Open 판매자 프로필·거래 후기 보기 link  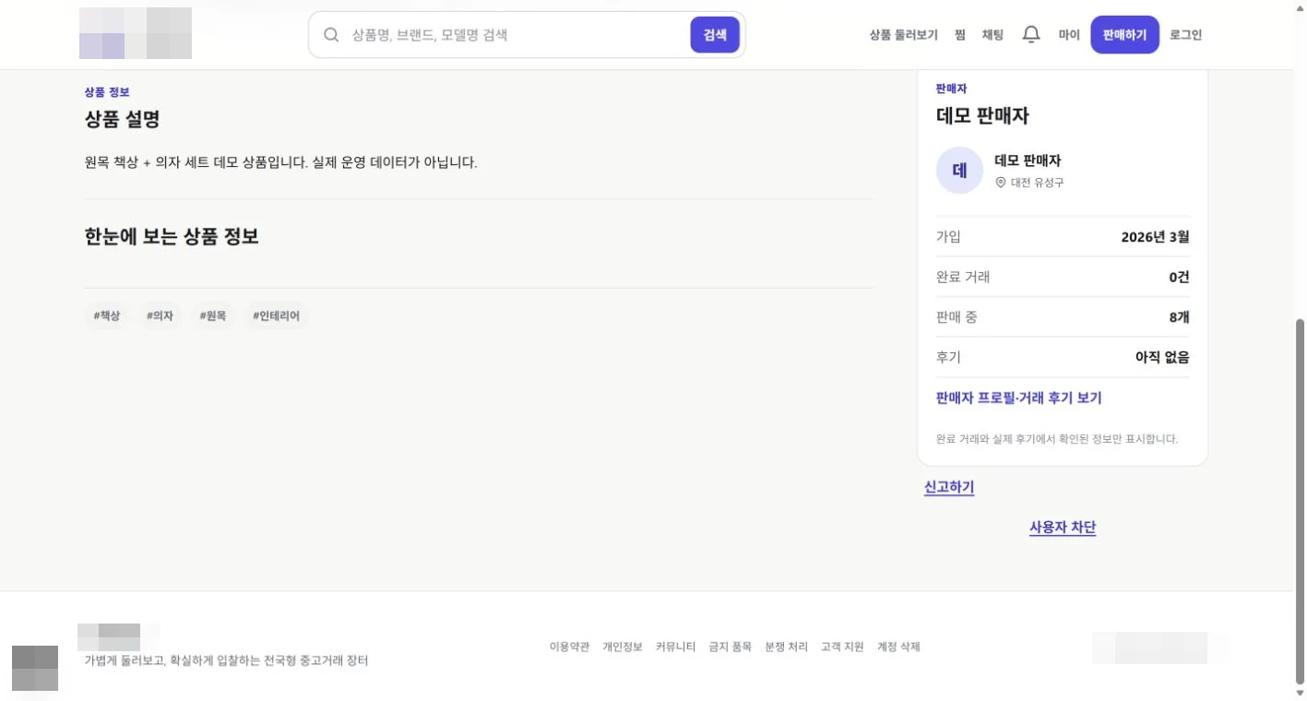[1018, 398]
